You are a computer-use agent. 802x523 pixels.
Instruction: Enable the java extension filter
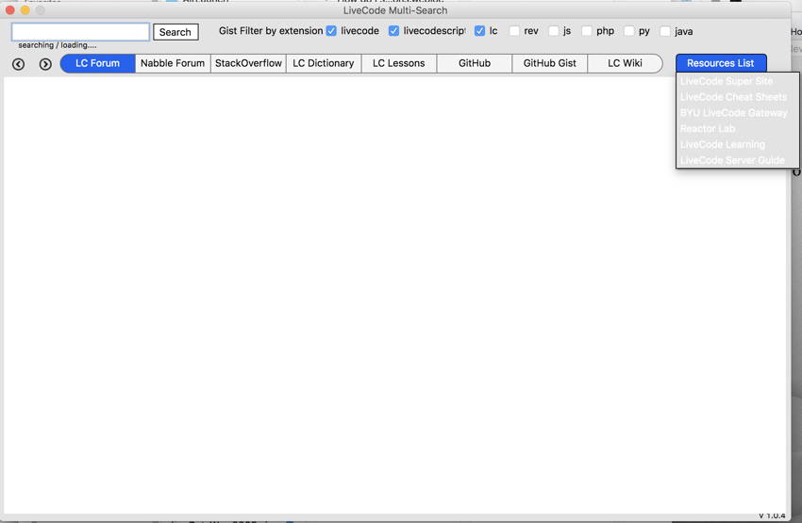tap(665, 31)
